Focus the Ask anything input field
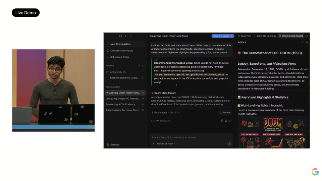The width and height of the screenshot is (322, 181). pos(191,137)
